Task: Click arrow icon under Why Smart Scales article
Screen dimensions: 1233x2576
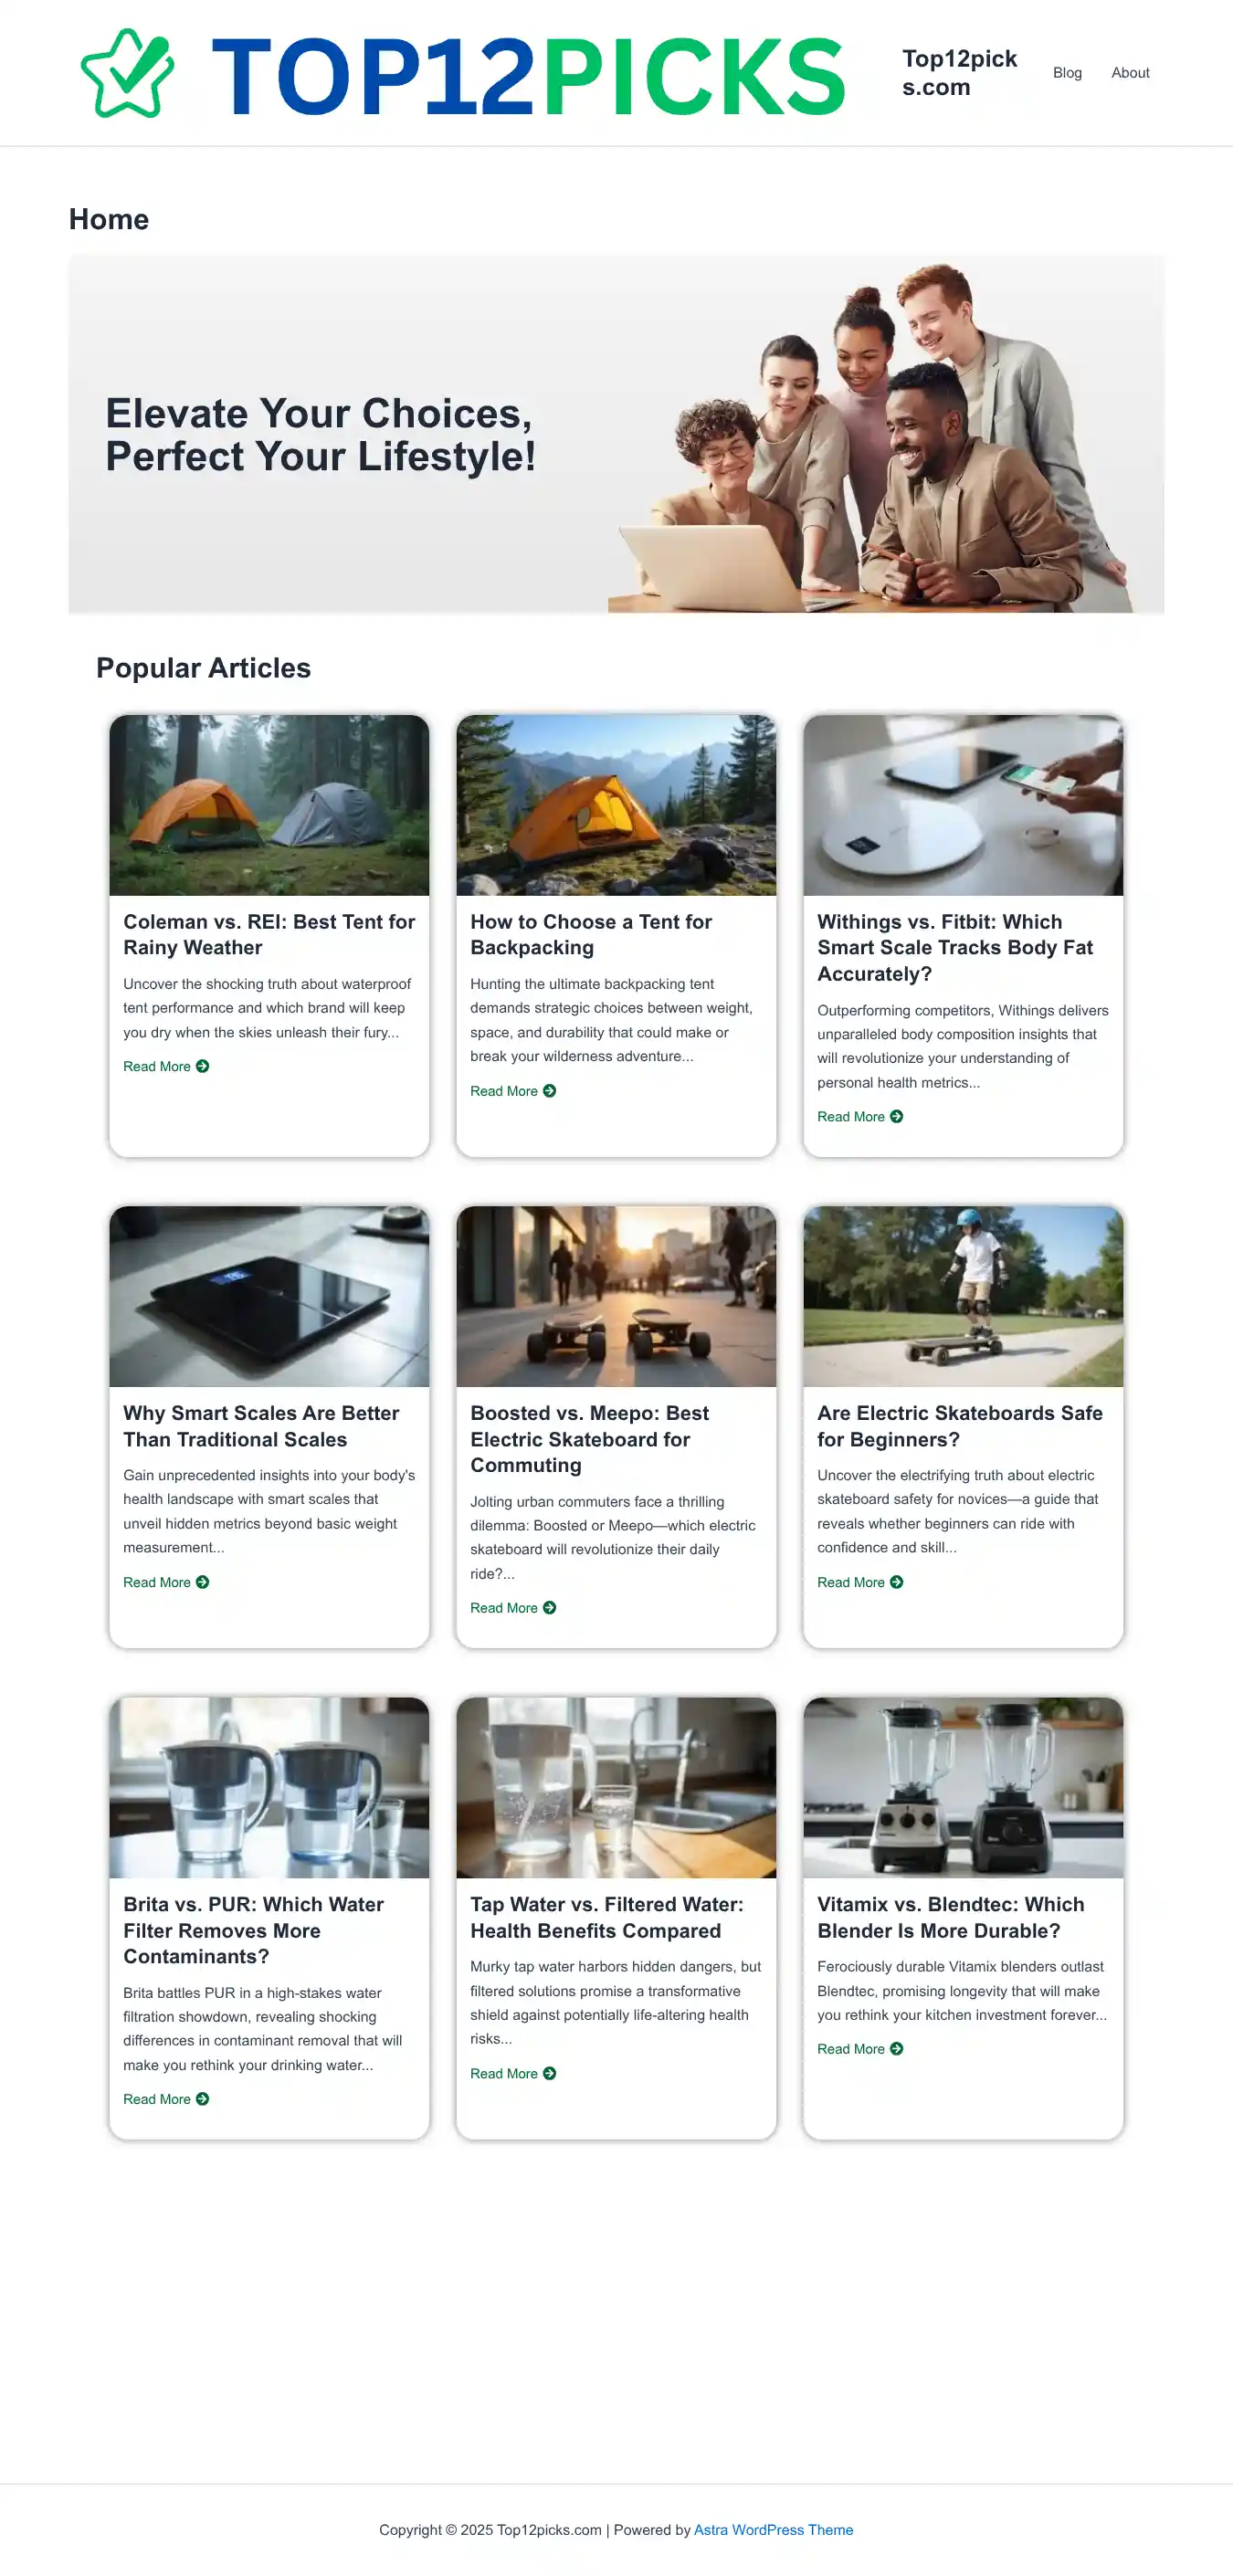Action: click(203, 1582)
